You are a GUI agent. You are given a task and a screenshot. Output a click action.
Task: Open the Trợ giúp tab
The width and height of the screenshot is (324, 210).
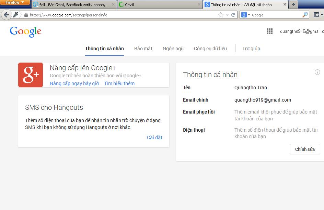[251, 49]
